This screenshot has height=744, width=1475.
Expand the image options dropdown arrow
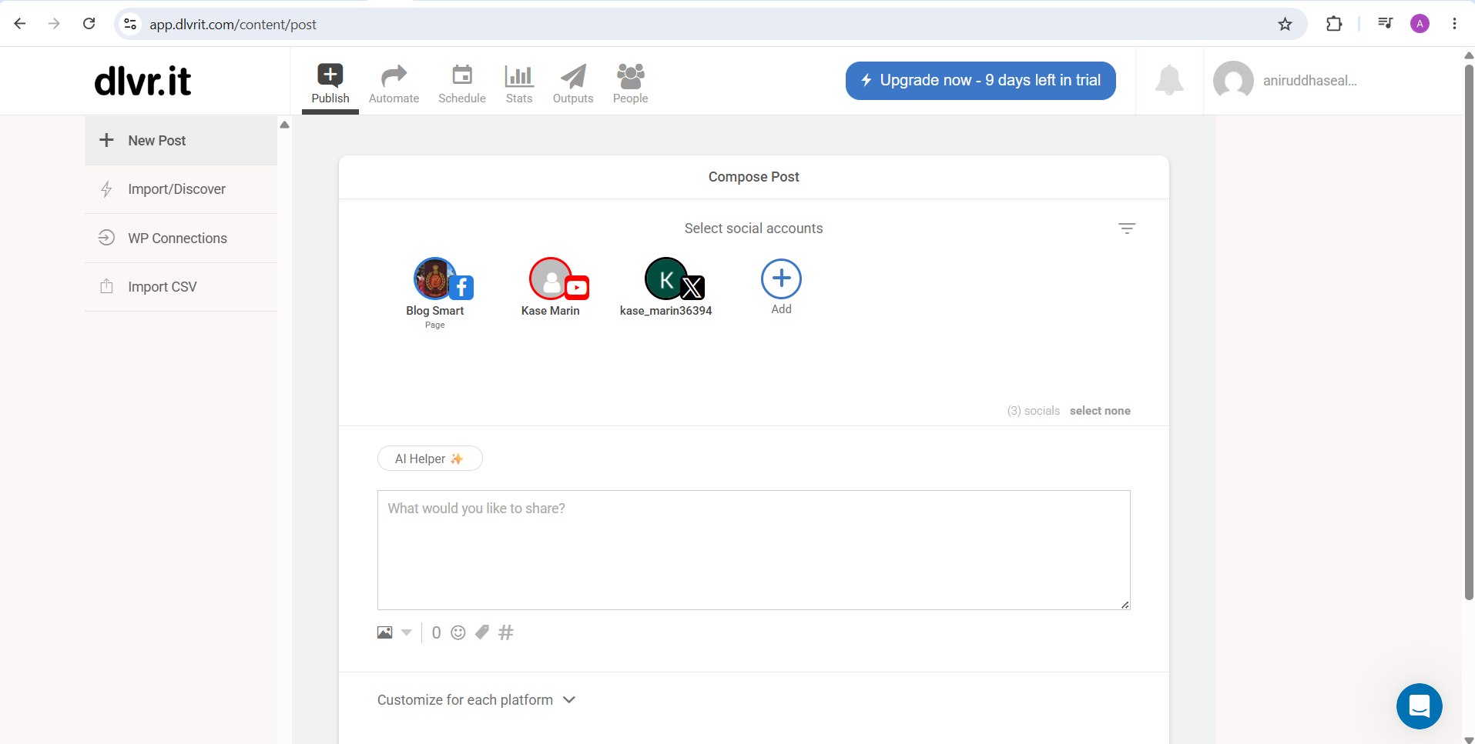(x=407, y=632)
